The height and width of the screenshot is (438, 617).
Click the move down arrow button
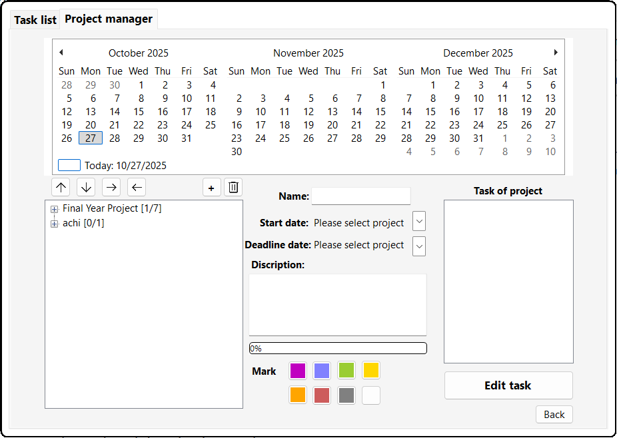click(x=86, y=187)
